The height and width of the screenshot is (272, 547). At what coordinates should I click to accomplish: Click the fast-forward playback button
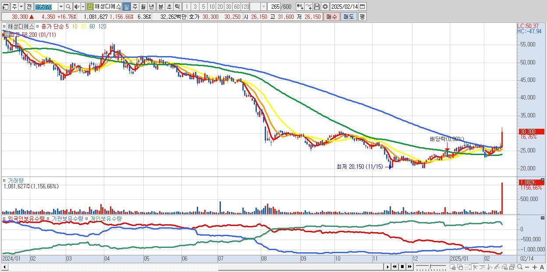410,267
